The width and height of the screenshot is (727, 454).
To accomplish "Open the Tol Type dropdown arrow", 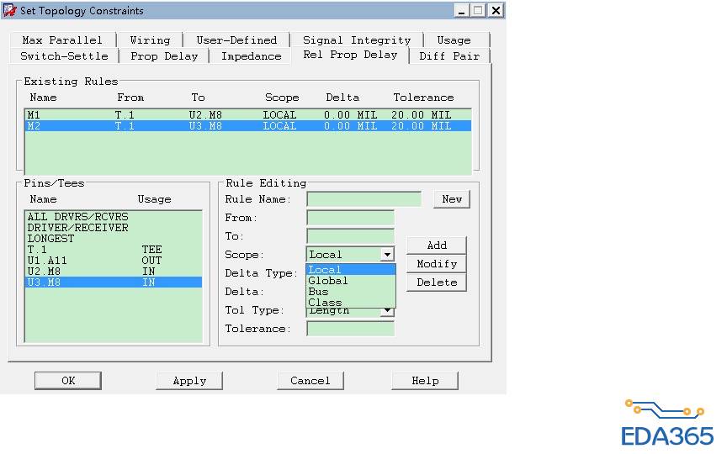I will 387,311.
